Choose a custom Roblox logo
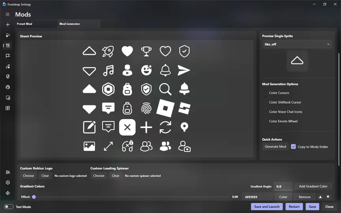This screenshot has height=213, width=341. point(28,176)
